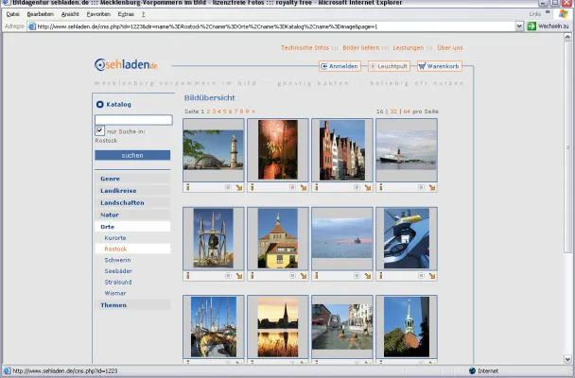Open the Ansicht menu
Screen dimensions: 575x378
click(x=70, y=14)
